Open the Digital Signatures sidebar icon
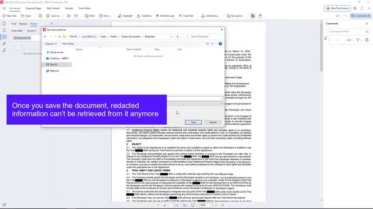The height and width of the screenshot is (209, 373). pos(4,50)
